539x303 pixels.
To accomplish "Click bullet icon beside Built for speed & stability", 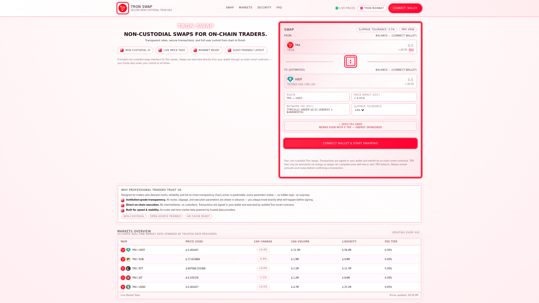I will (123, 210).
